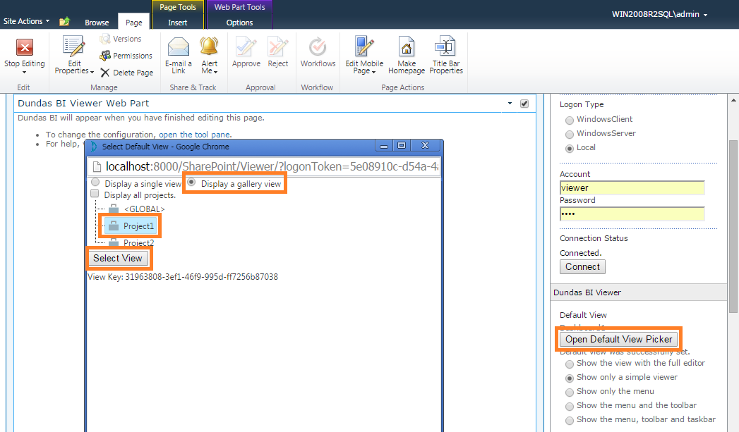Open the Options ribbon tab
The image size is (739, 432).
point(239,22)
